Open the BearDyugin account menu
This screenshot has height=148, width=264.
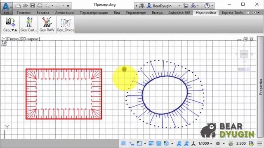(163, 6)
